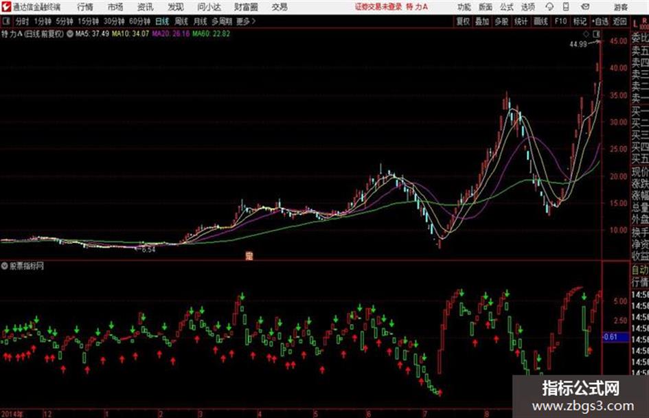
Task: Switch to the 5分钟 period tab
Action: (x=65, y=21)
